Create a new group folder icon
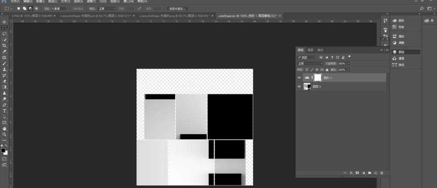 pos(370,173)
